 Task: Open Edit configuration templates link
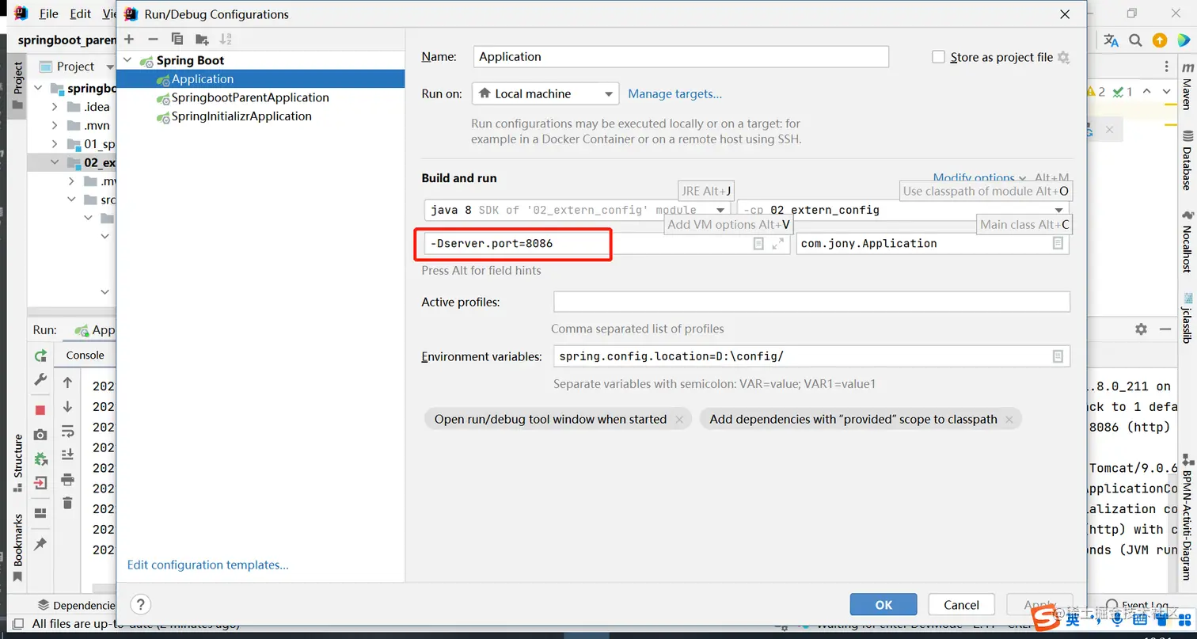coord(207,565)
